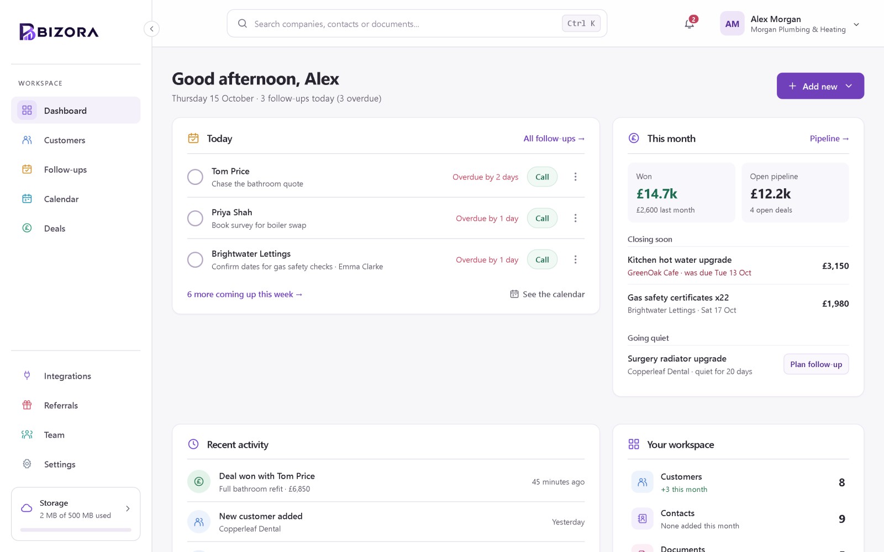Screen dimensions: 884x552
Task: Click the Your workspace grid icon
Action: pyautogui.click(x=634, y=444)
